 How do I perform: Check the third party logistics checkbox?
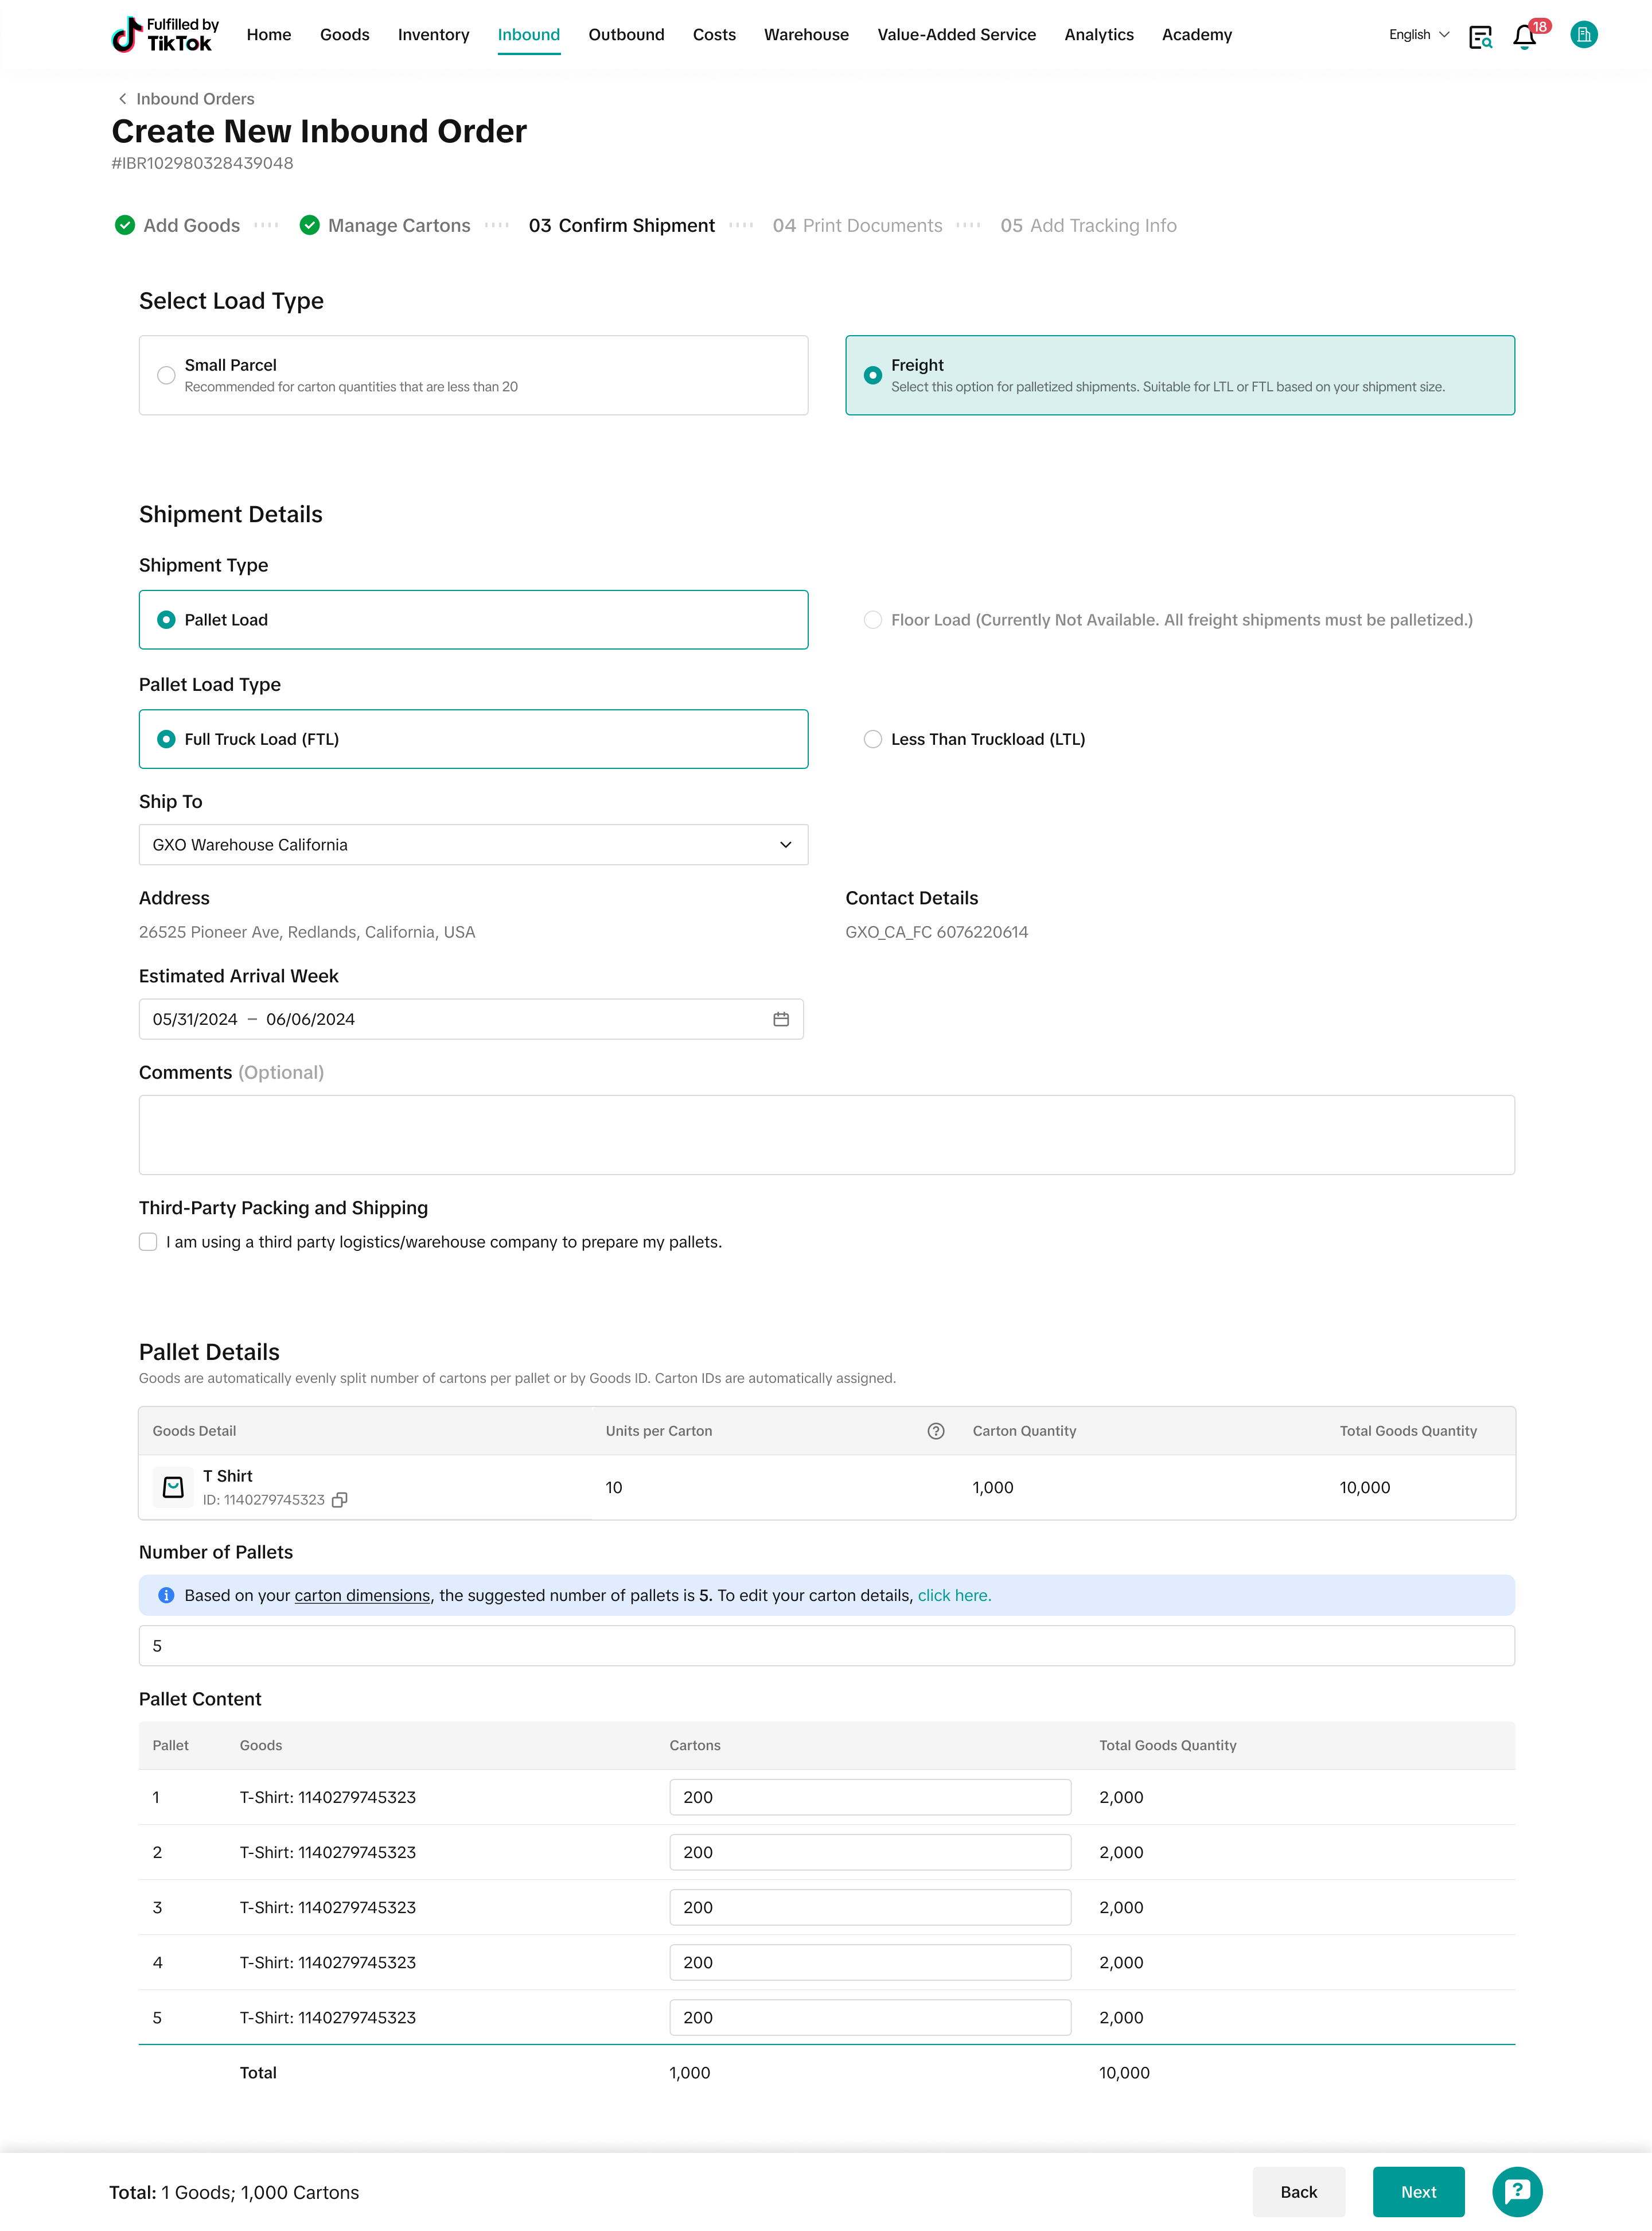click(149, 1242)
